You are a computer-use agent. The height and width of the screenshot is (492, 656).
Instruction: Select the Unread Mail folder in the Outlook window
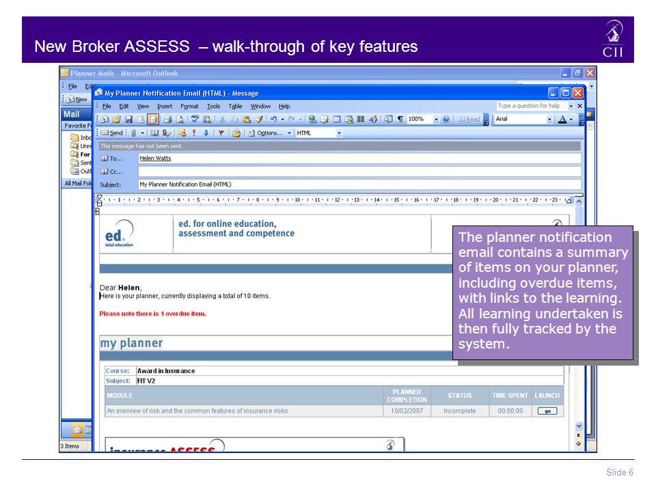[x=81, y=146]
